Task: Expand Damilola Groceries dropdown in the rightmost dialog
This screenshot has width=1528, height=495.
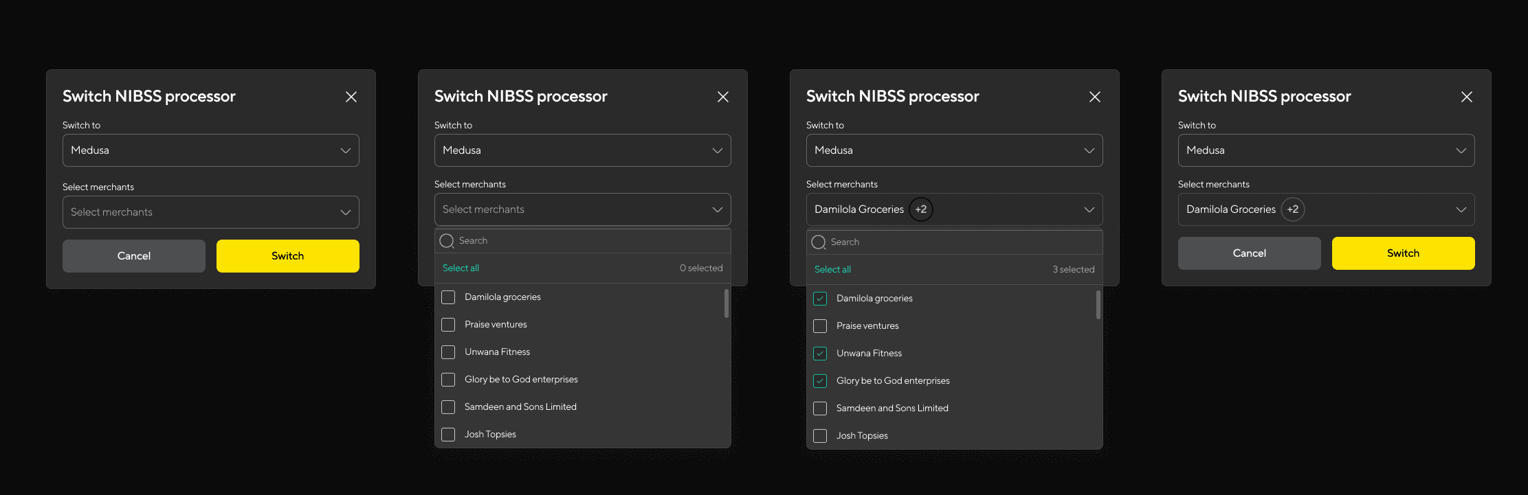Action: (1327, 209)
